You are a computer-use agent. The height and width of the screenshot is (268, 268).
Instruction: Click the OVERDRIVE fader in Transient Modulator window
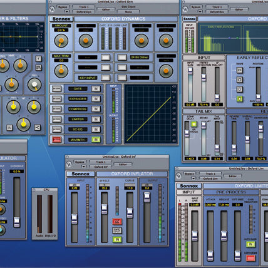click(x=16, y=222)
